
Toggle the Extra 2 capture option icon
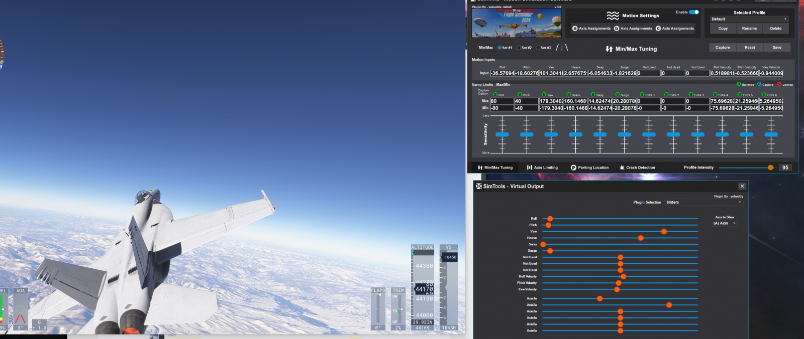click(x=667, y=94)
